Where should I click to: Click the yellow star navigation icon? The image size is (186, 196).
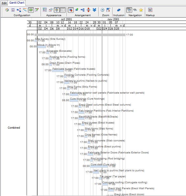141,10
